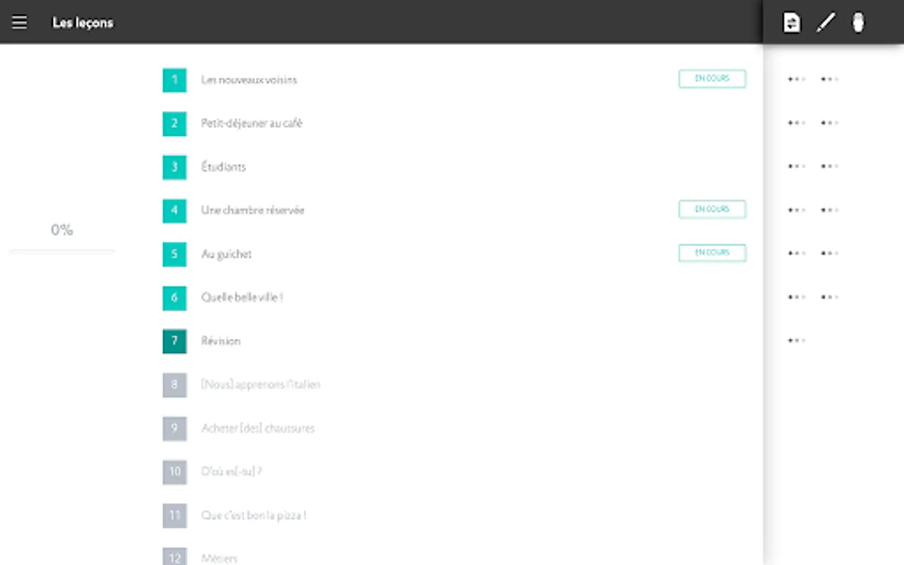Open lesson number 3 badge
This screenshot has height=565, width=904.
(175, 167)
